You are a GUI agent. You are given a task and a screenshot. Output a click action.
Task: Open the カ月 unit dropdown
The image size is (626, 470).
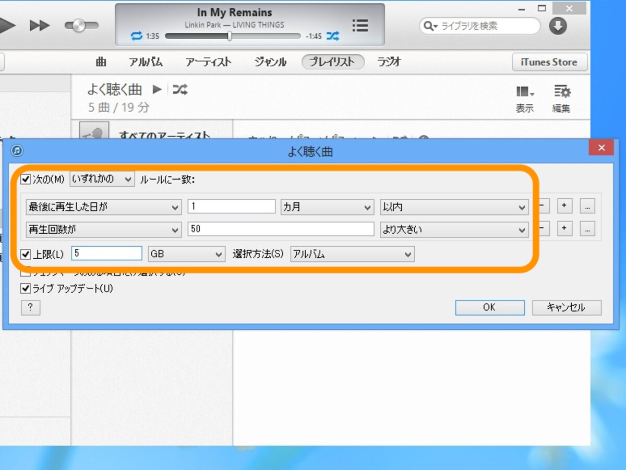tap(328, 207)
